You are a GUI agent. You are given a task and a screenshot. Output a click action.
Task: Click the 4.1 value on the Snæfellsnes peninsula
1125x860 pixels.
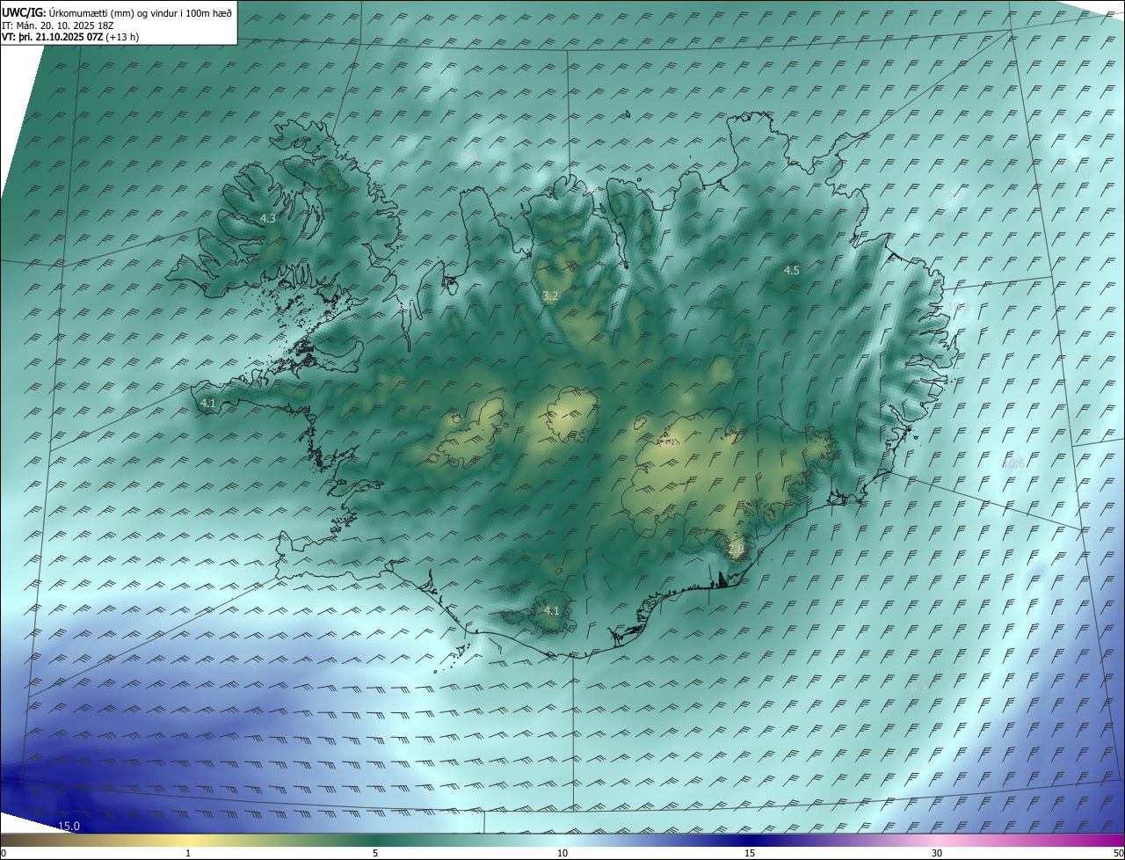point(208,403)
